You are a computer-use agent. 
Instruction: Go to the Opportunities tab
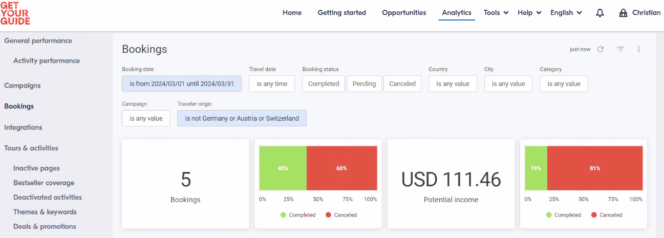404,13
